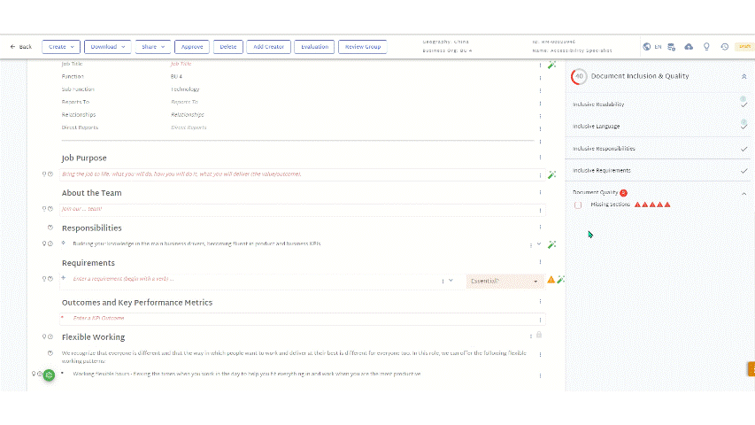Click the green floating circle button
The width and height of the screenshot is (755, 425).
coord(49,375)
